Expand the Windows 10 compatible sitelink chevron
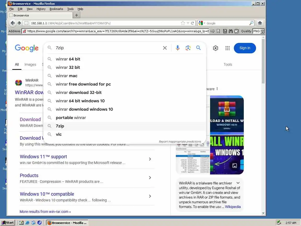The width and height of the screenshot is (301, 226). point(150,196)
